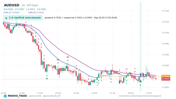Click the orange 0.7020 price level tag

166,76
